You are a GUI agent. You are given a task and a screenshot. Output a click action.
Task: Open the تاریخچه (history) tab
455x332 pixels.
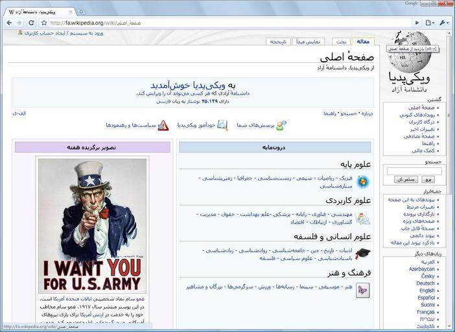pyautogui.click(x=277, y=41)
